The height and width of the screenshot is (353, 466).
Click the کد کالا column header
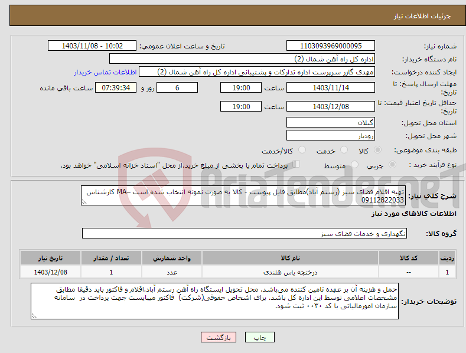pyautogui.click(x=409, y=258)
